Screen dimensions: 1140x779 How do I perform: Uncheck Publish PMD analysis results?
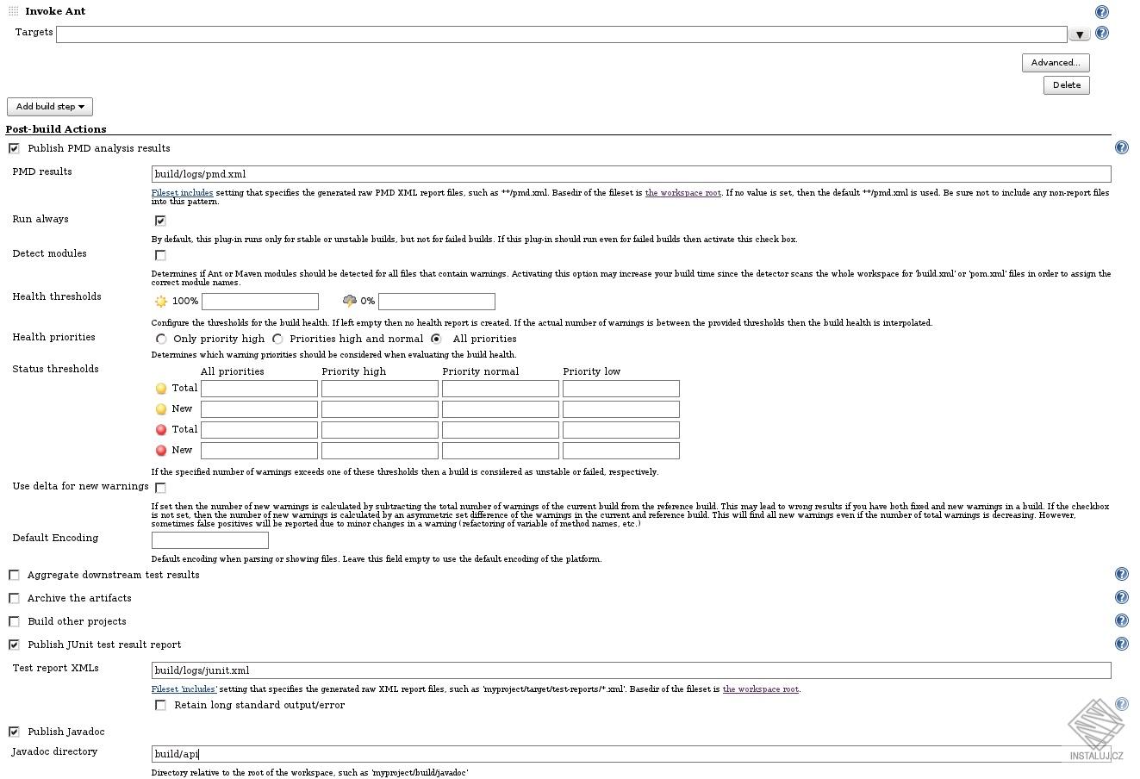pyautogui.click(x=14, y=148)
